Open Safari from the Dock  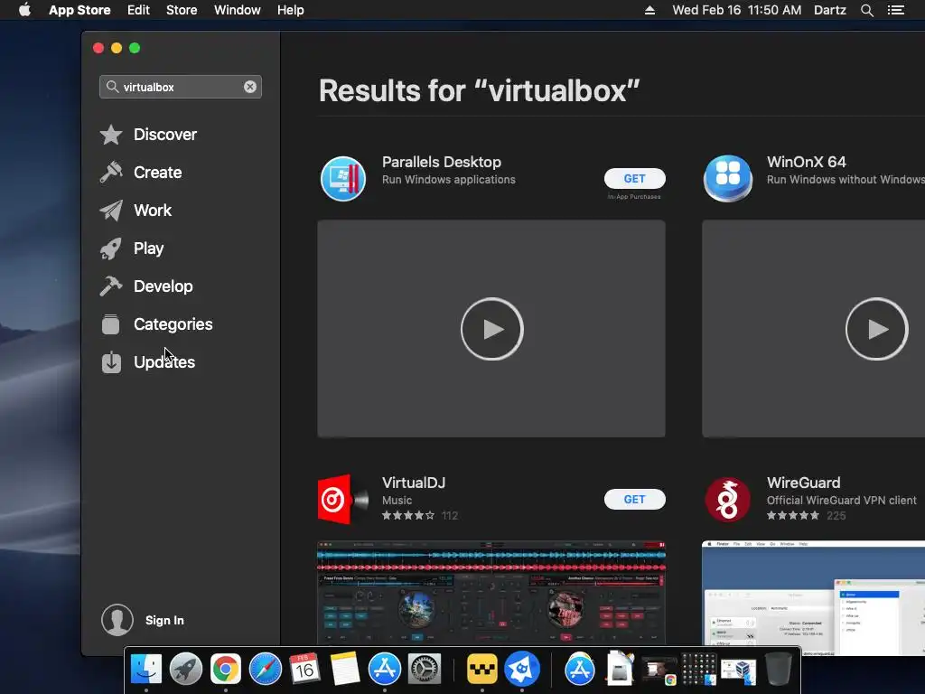[266, 670]
